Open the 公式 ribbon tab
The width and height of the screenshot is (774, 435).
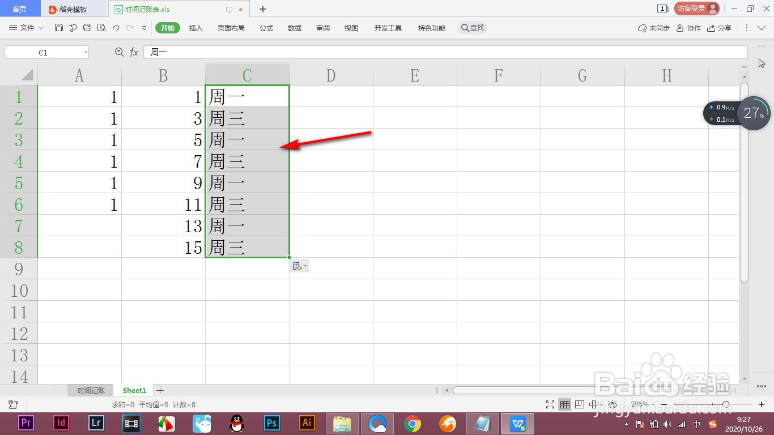(266, 28)
